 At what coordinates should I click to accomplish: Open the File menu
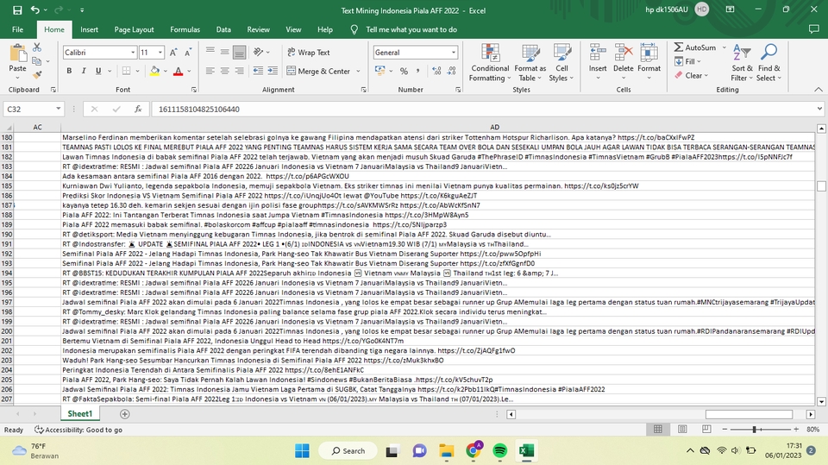pyautogui.click(x=17, y=29)
